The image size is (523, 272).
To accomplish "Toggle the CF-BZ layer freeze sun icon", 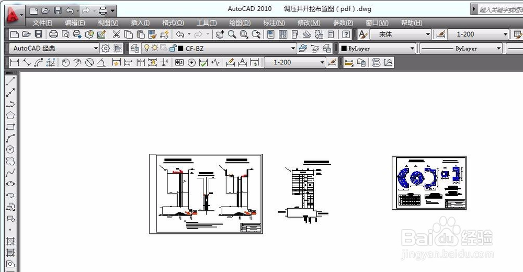I will 155,48.
